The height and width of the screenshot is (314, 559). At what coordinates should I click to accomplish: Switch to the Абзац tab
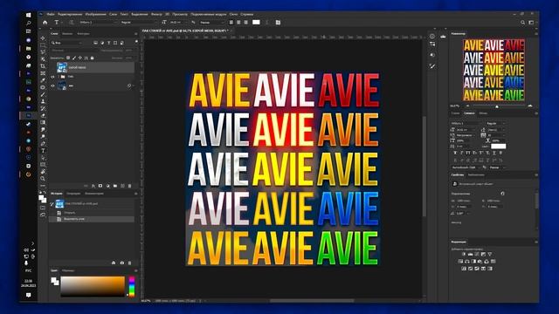(483, 113)
